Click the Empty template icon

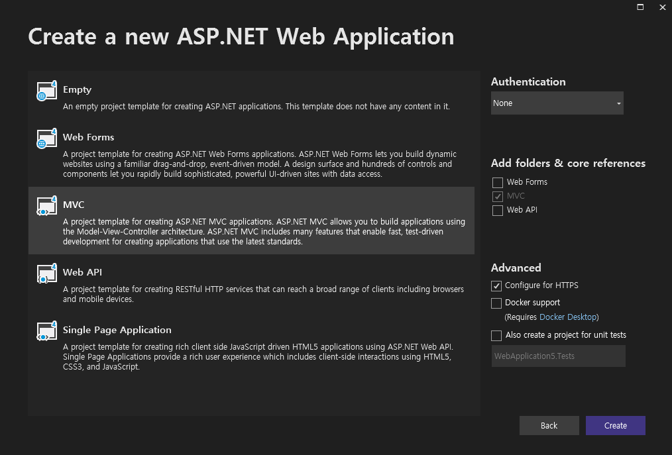click(46, 90)
